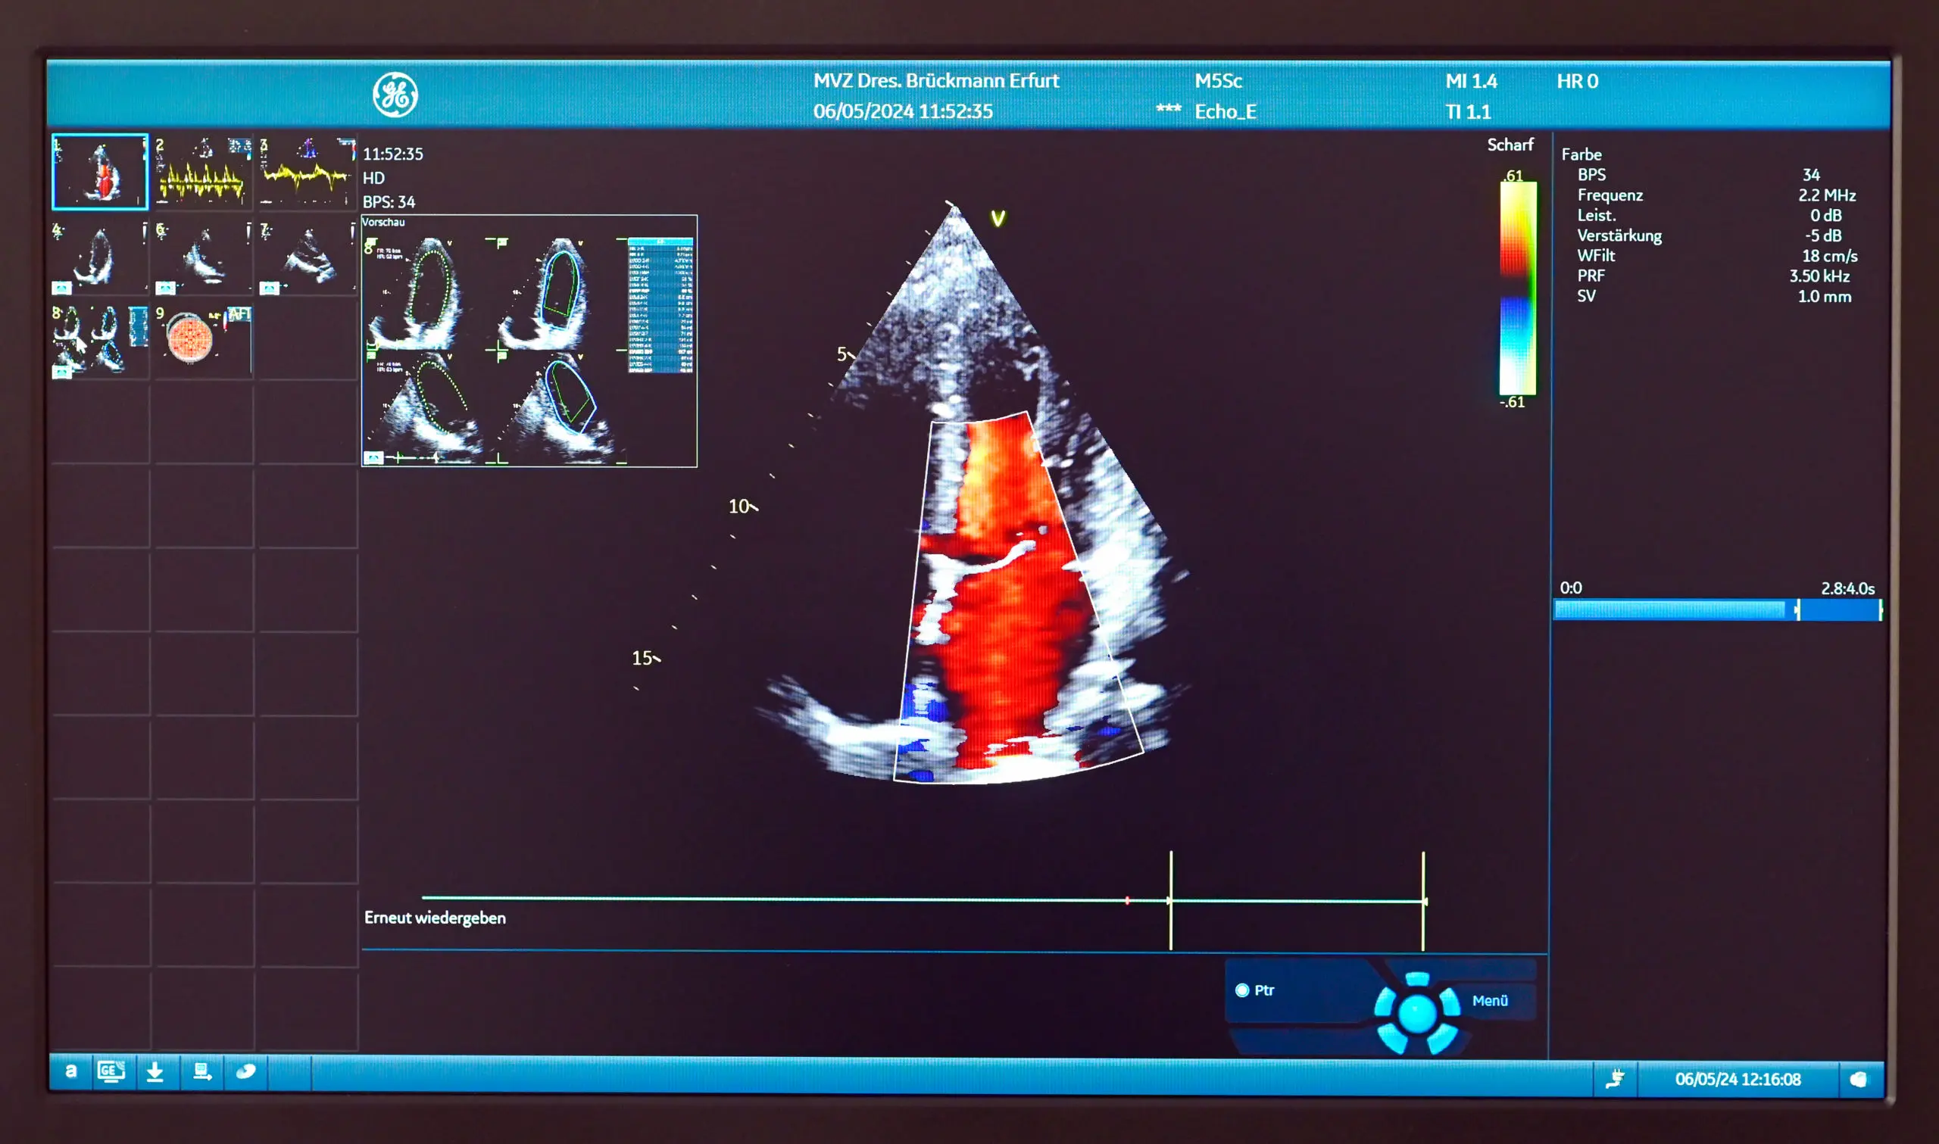The image size is (1939, 1144).
Task: Click the small cine icon on thumbnail 6
Action: (x=165, y=288)
